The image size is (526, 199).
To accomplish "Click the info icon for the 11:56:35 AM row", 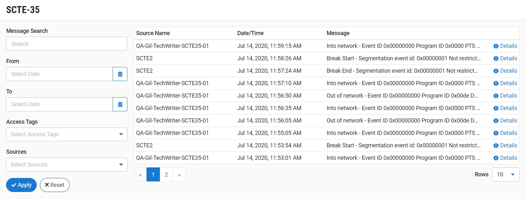I will (x=496, y=108).
